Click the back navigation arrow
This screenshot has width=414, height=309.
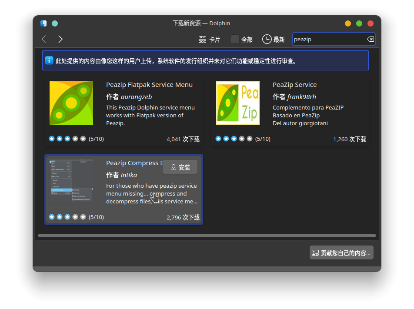[43, 39]
